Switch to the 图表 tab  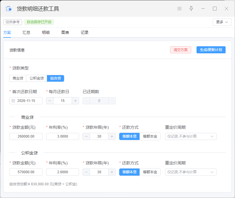click(65, 32)
